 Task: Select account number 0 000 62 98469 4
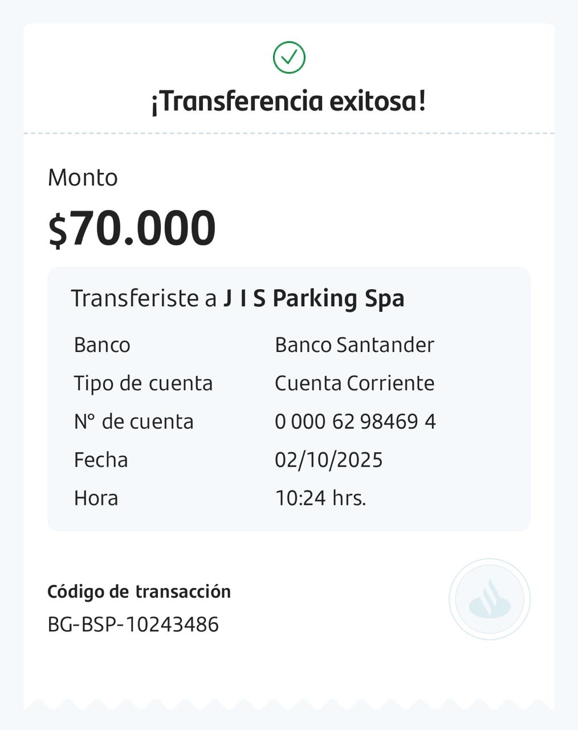355,421
